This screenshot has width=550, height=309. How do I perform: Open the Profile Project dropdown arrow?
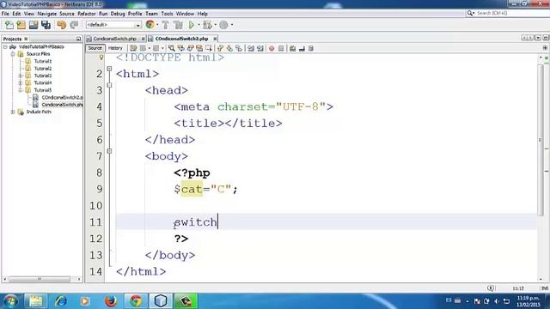(x=231, y=25)
